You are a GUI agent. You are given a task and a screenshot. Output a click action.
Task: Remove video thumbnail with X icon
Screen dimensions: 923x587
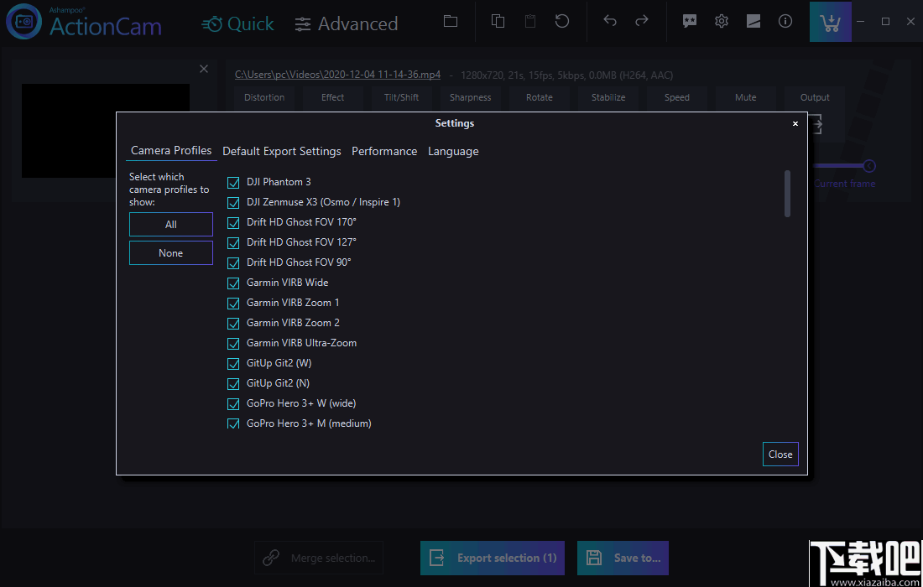tap(204, 69)
